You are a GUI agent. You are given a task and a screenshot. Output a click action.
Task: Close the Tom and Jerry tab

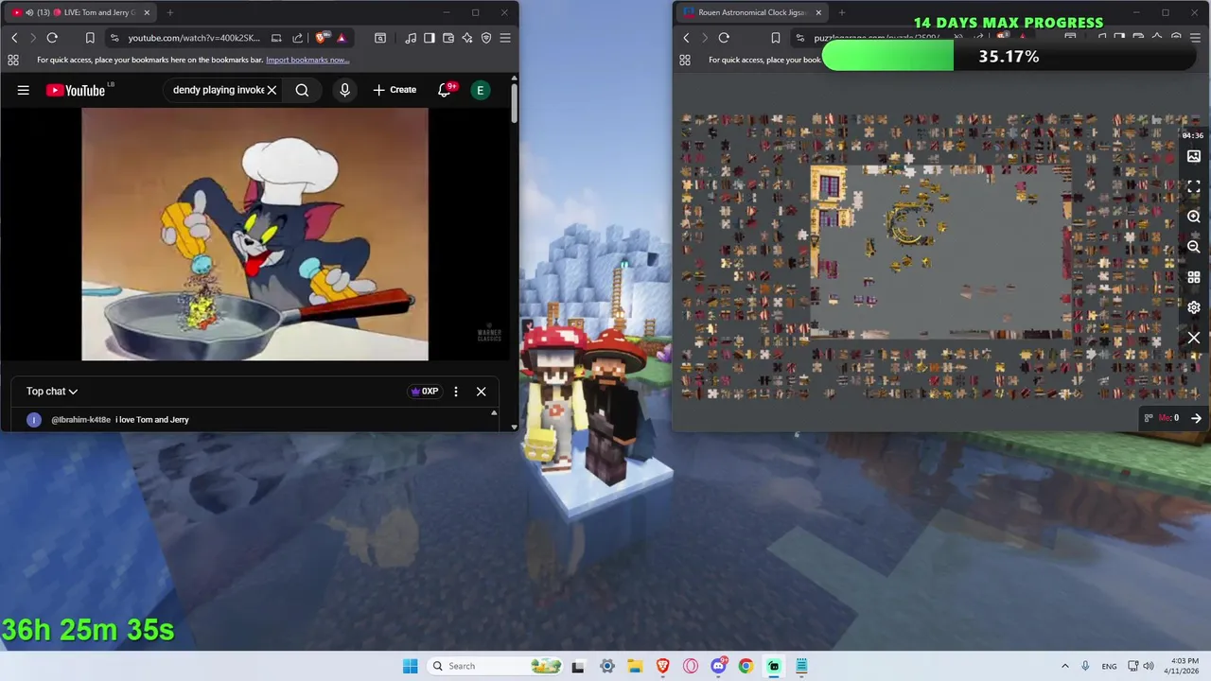click(147, 12)
